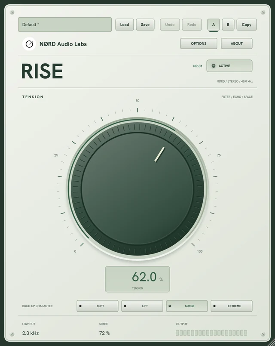Select the SURGE build-up character
Screen dimensions: 275x346
(x=187, y=306)
